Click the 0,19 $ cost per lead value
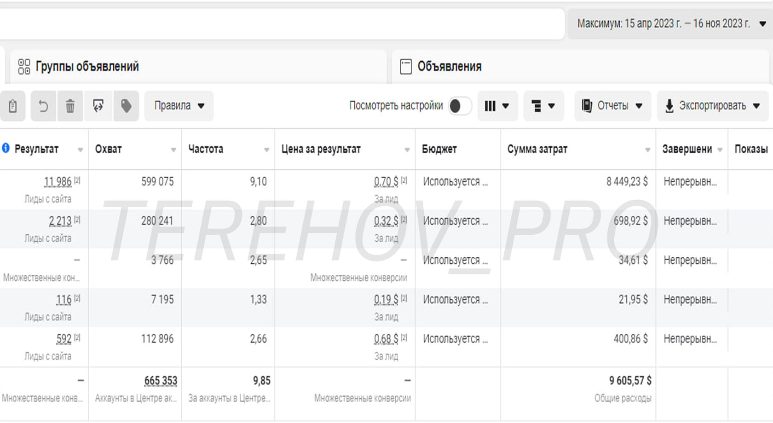 [x=386, y=300]
